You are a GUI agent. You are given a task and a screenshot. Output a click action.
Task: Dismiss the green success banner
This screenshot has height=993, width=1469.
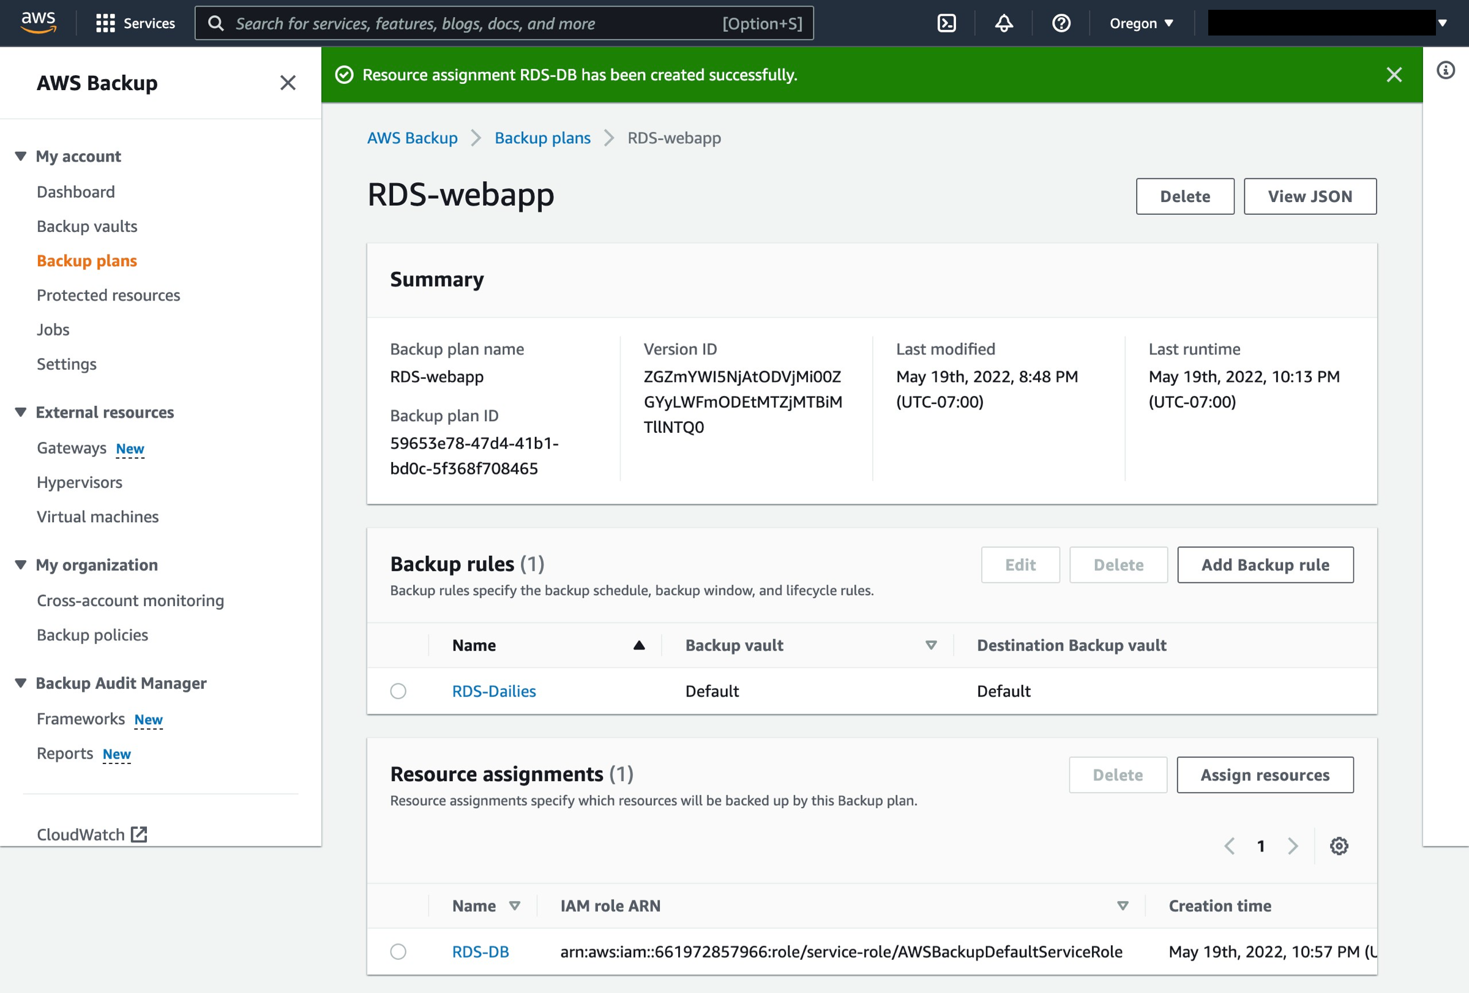pyautogui.click(x=1394, y=75)
